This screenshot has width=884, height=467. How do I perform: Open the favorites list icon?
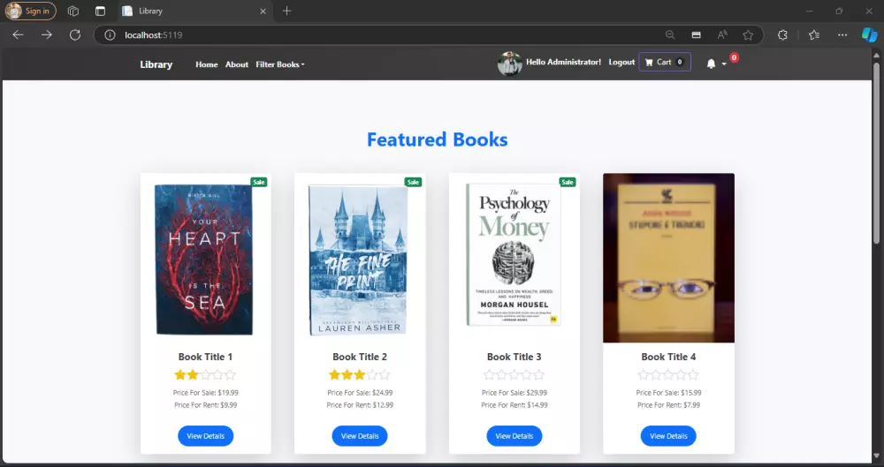(813, 35)
